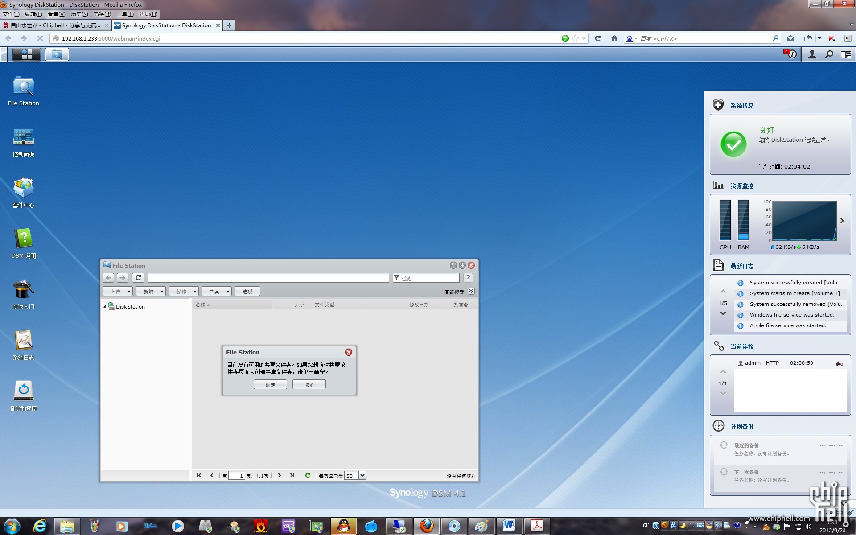The height and width of the screenshot is (535, 856).
Task: Go to next page in File Station
Action: [x=279, y=476]
